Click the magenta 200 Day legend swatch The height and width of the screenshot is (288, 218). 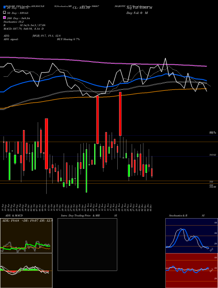coord(4,17)
